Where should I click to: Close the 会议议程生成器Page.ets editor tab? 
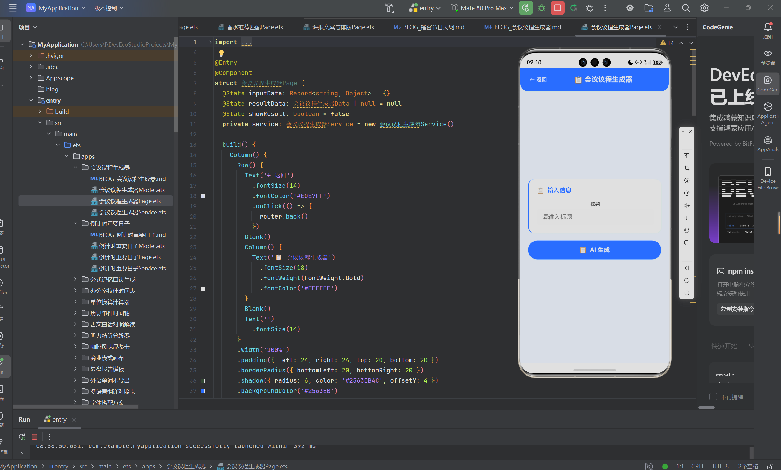coord(659,27)
